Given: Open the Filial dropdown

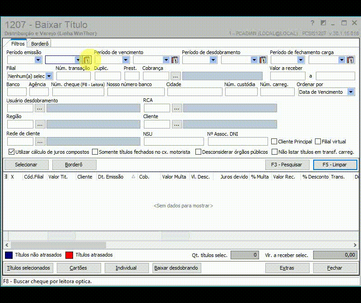Looking at the screenshot, I should click(49, 76).
